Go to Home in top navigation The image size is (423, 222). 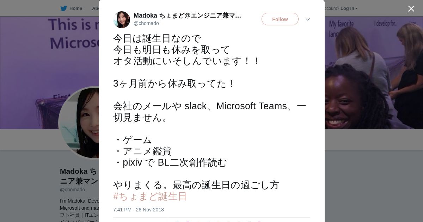pos(75,8)
